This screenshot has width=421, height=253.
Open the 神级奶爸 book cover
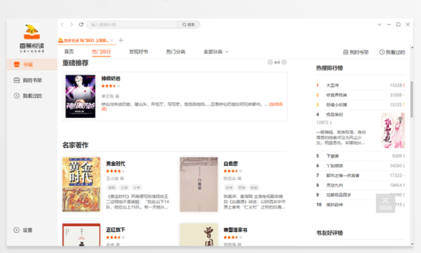[81, 96]
